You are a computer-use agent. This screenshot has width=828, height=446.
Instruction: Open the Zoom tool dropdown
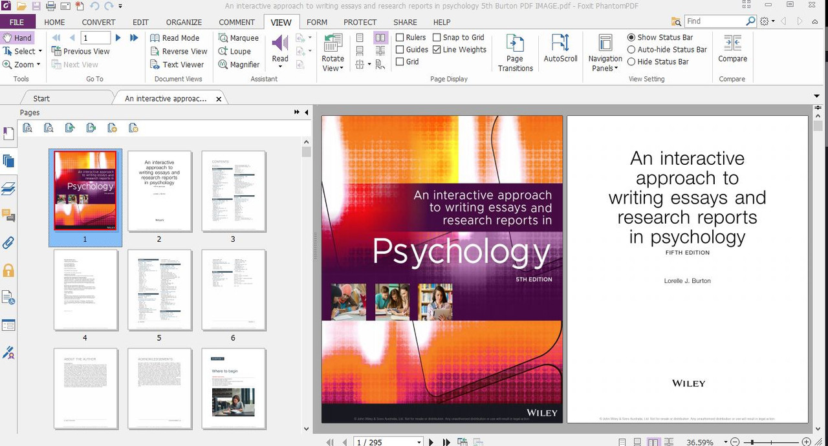tap(38, 65)
